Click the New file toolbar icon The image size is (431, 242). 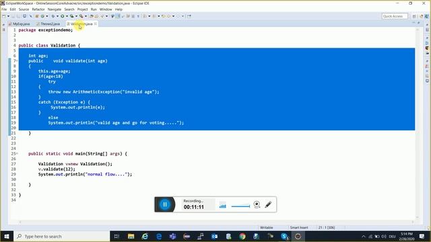click(x=4, y=16)
